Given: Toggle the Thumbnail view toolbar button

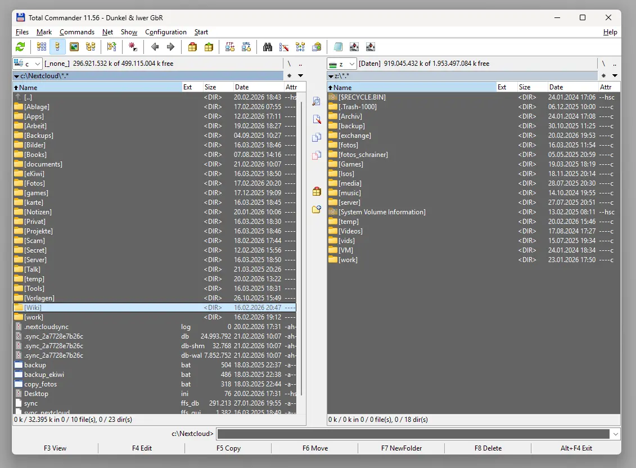Looking at the screenshot, I should pyautogui.click(x=74, y=47).
